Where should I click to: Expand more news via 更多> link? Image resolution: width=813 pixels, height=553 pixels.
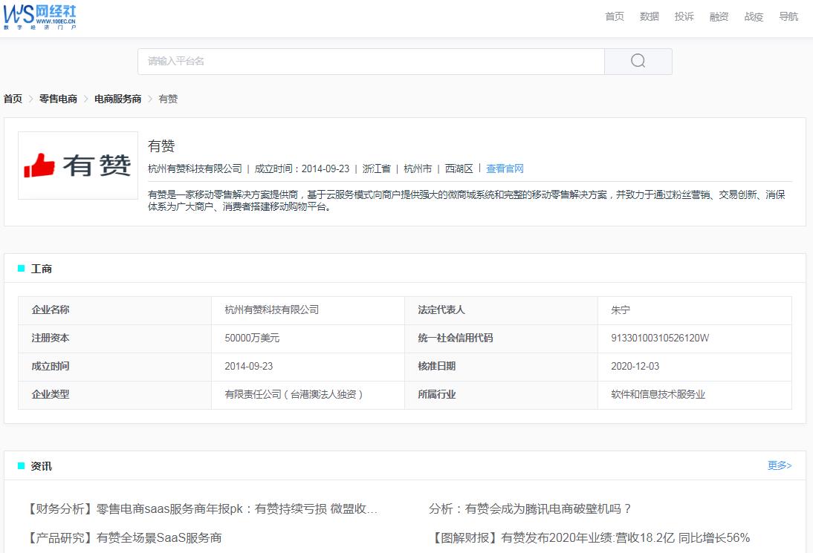(x=779, y=465)
